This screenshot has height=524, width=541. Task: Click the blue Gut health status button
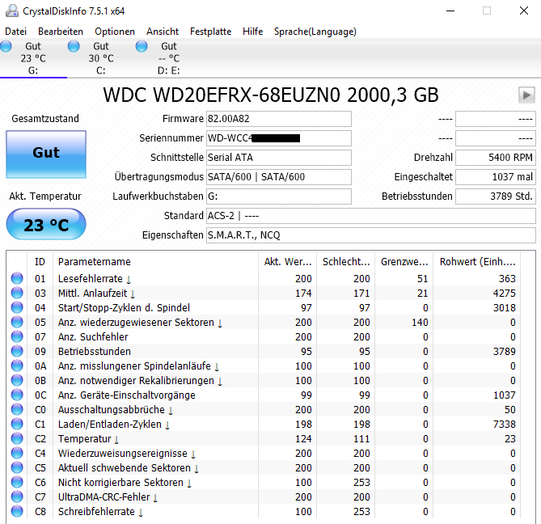point(46,154)
